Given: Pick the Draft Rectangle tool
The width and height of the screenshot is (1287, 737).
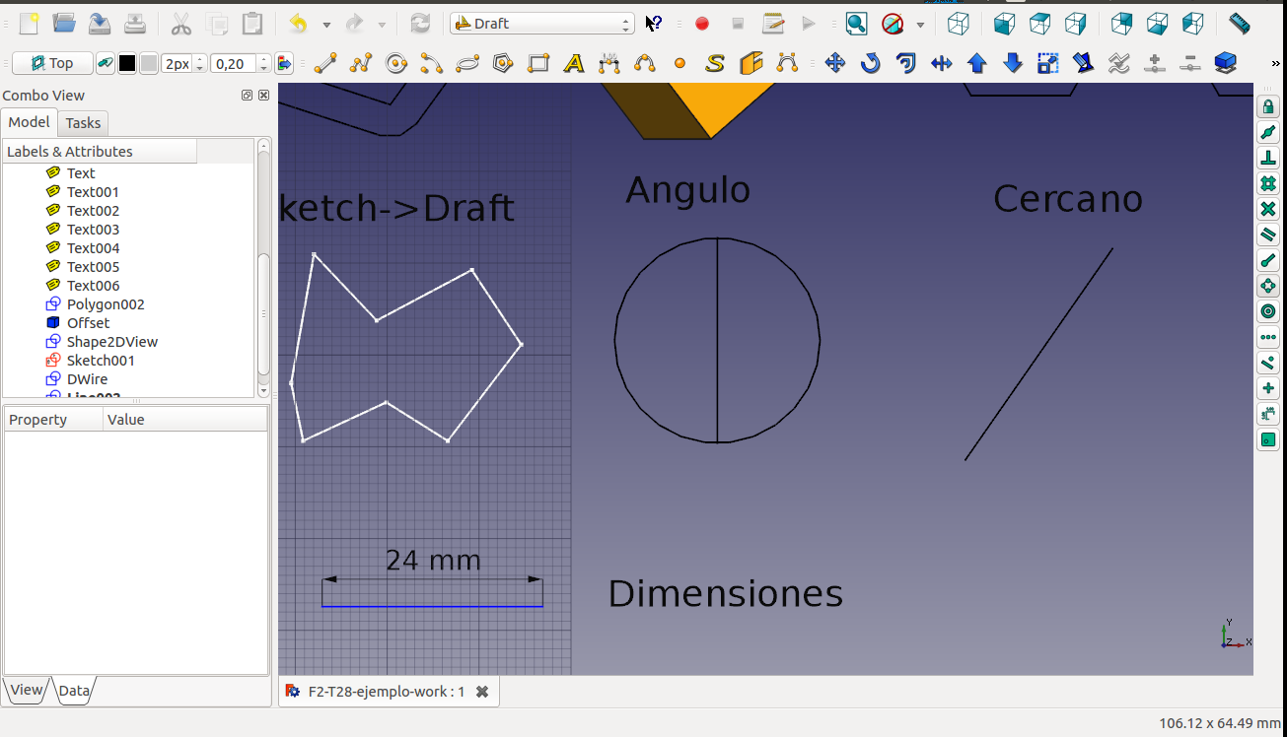Looking at the screenshot, I should (538, 64).
